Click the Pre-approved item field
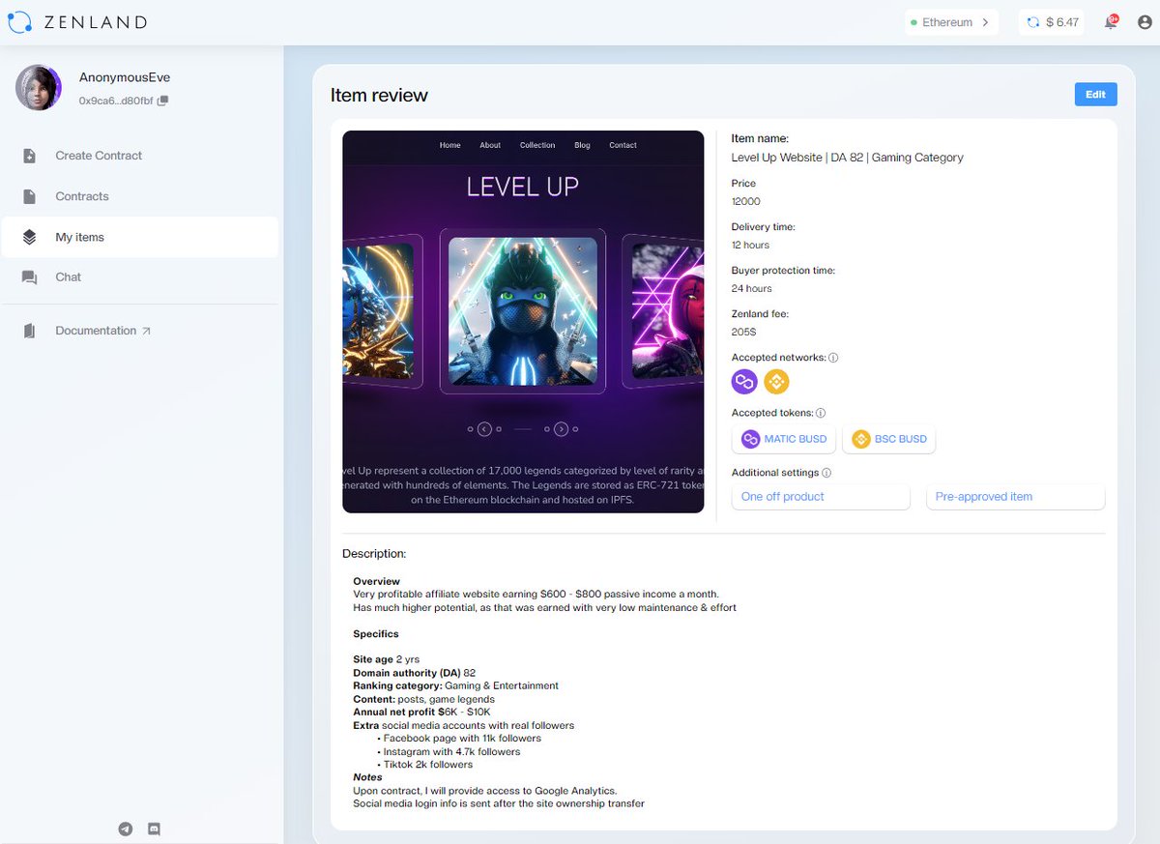Viewport: 1160px width, 844px height. (x=1015, y=497)
